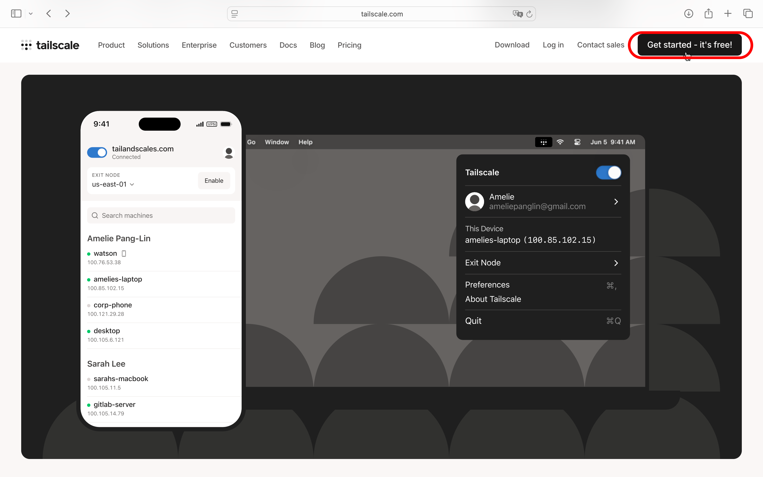Click the Sarah Lee section heading

pyautogui.click(x=106, y=363)
